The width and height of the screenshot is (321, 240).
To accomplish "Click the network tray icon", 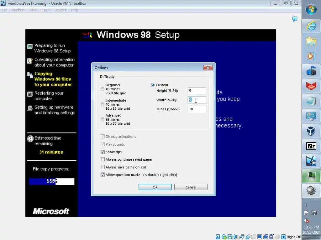I will click(314, 213).
